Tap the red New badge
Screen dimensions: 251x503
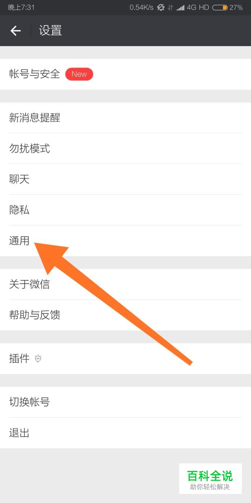tap(79, 74)
